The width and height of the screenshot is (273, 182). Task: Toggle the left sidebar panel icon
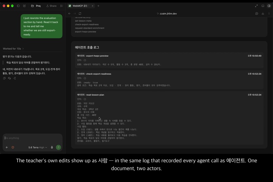tap(18, 6)
